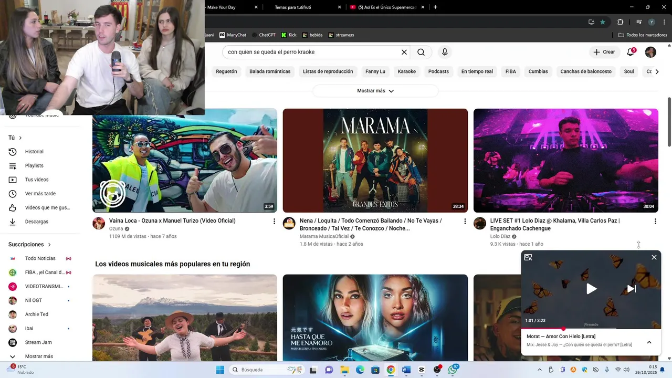Play the miniplayer video

(x=591, y=289)
